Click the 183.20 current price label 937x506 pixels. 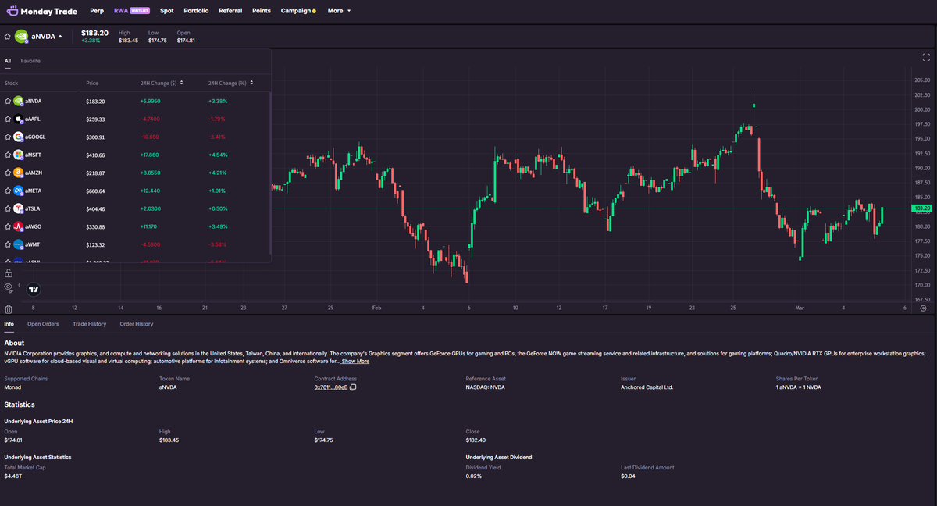(x=922, y=208)
